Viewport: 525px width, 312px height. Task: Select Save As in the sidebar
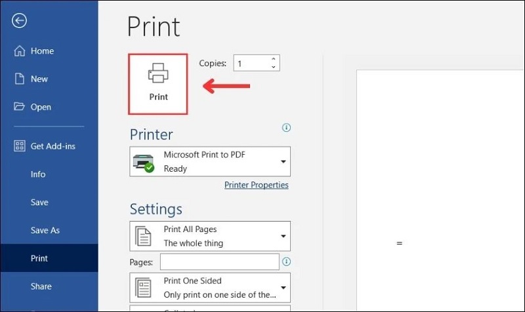(45, 231)
